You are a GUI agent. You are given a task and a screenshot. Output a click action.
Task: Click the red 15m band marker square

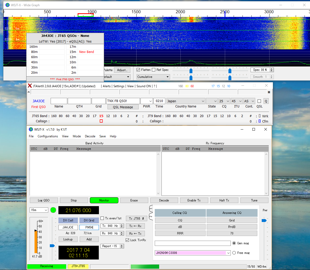tap(101, 121)
